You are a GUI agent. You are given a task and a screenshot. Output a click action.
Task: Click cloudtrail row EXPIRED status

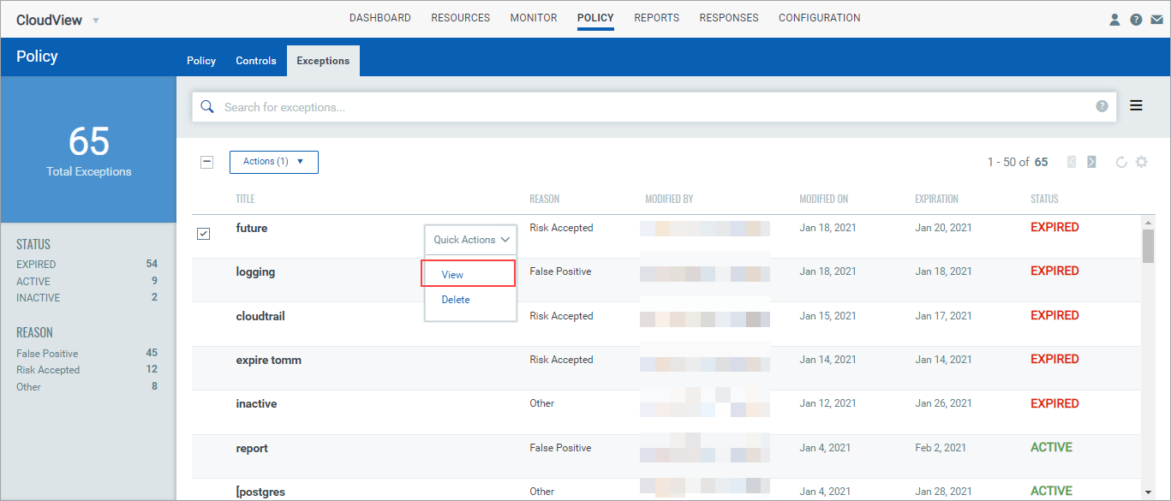click(1054, 315)
